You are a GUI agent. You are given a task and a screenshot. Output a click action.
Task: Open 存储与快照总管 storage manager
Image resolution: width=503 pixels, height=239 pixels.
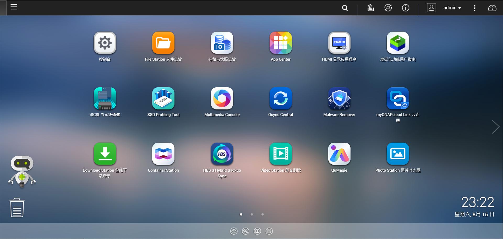click(x=222, y=43)
